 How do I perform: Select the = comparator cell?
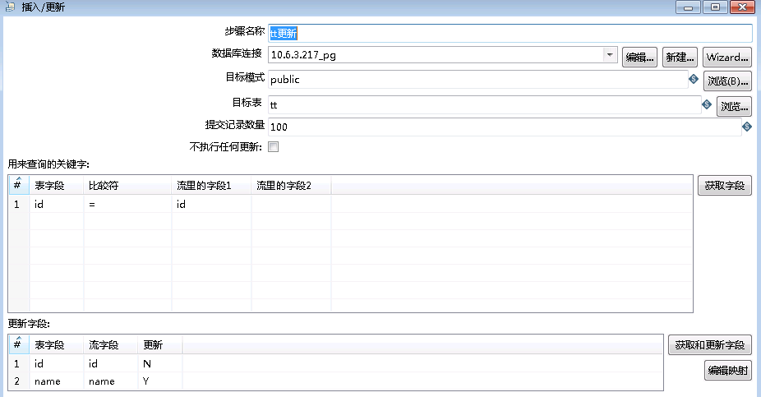(127, 205)
